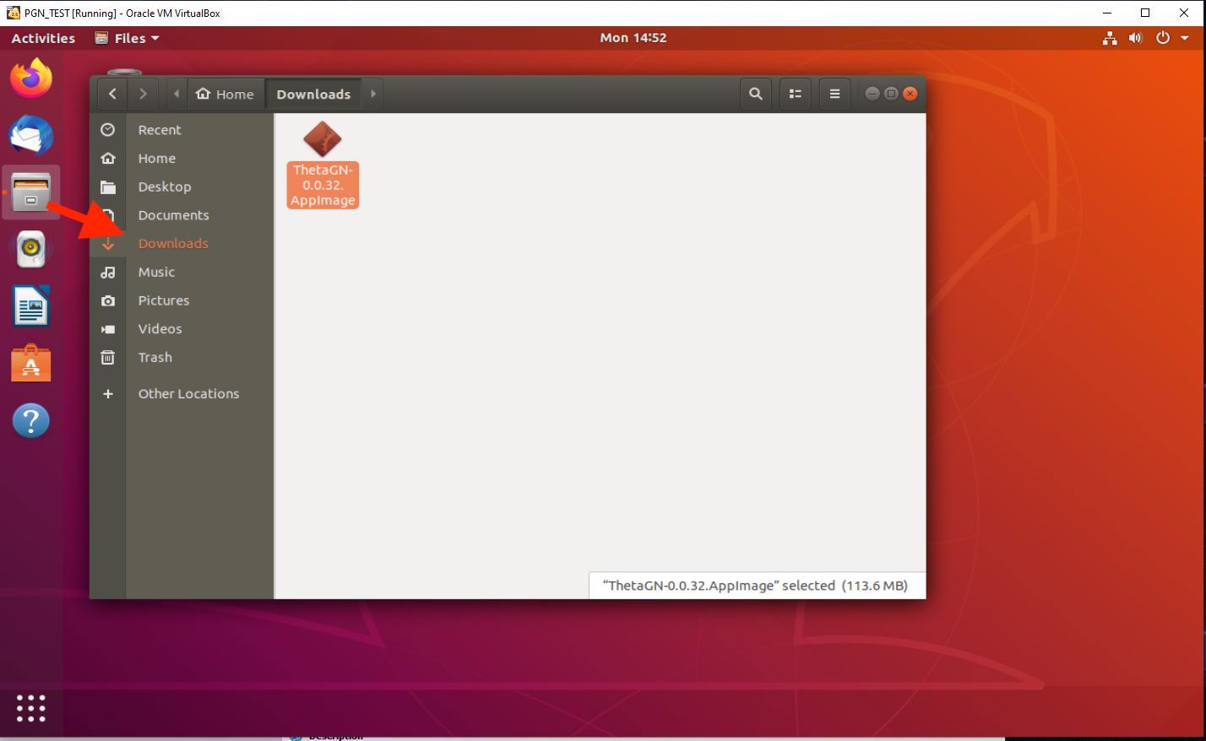1206x741 pixels.
Task: Maximize the Files window
Action: point(891,94)
